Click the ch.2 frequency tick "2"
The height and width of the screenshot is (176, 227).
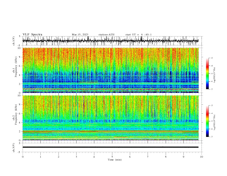pos(20,131)
